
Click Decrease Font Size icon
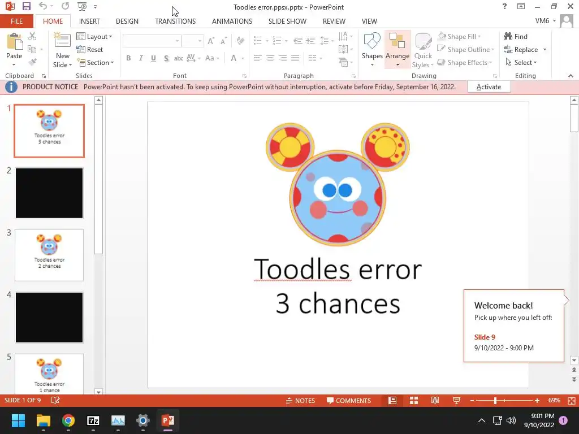point(223,41)
